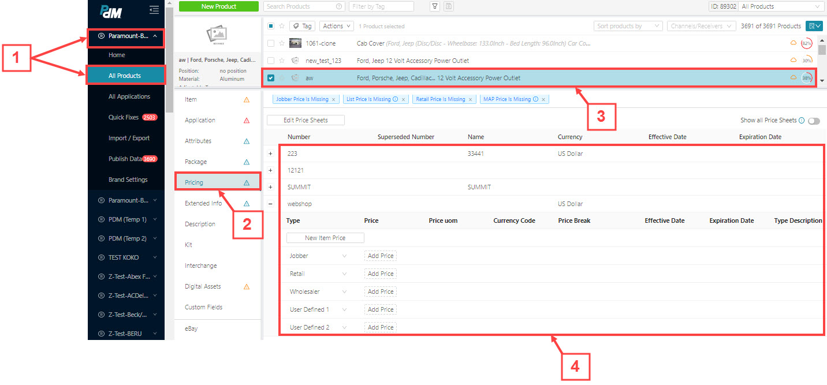Click the image placeholder icon on new_test_123 row
Viewport: 827px width, 385px height.
click(295, 61)
